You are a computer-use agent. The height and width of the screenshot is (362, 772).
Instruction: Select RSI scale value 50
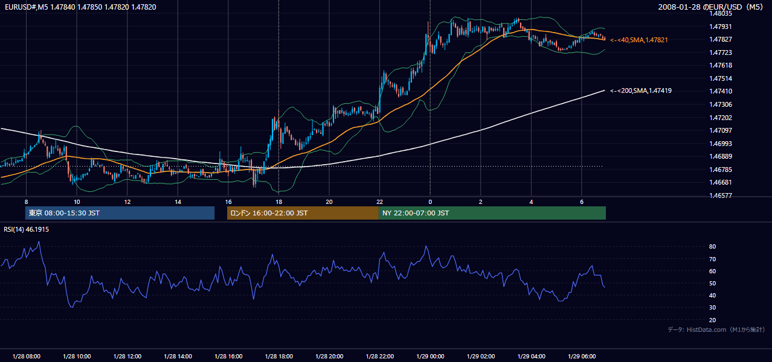tap(713, 283)
